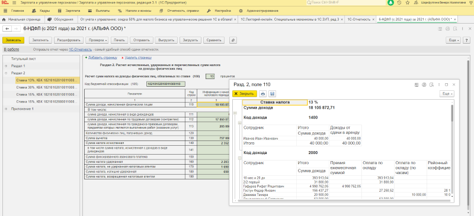Screen dimensions: 474x216
Task: Open the 1C main menu hamburger icon
Action: click(x=14, y=3)
